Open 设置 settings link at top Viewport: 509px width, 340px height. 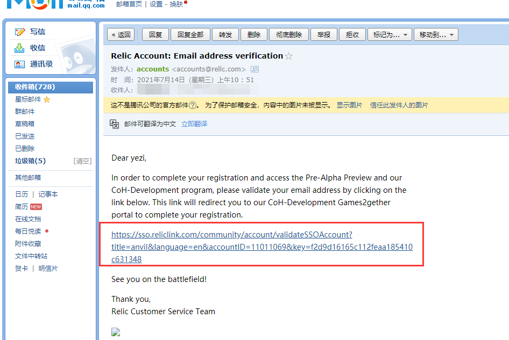click(156, 4)
